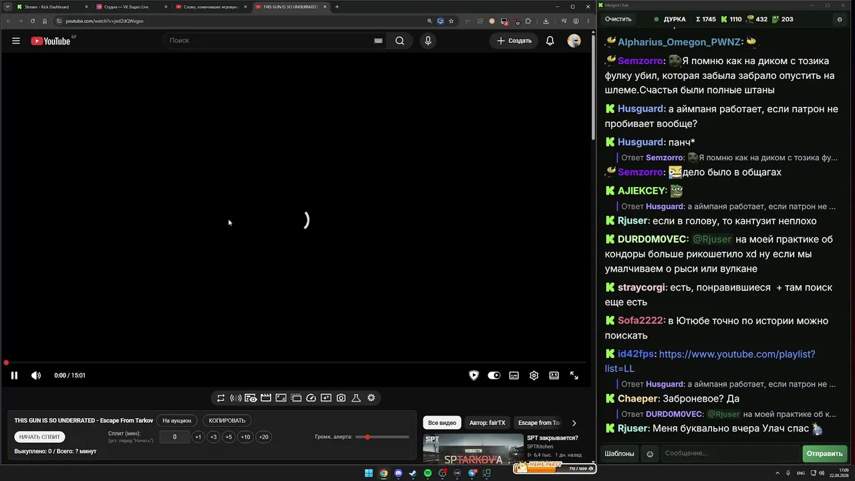Image resolution: width=855 pixels, height=481 pixels.
Task: Open the tab search dropdown arrow
Action: [6, 7]
